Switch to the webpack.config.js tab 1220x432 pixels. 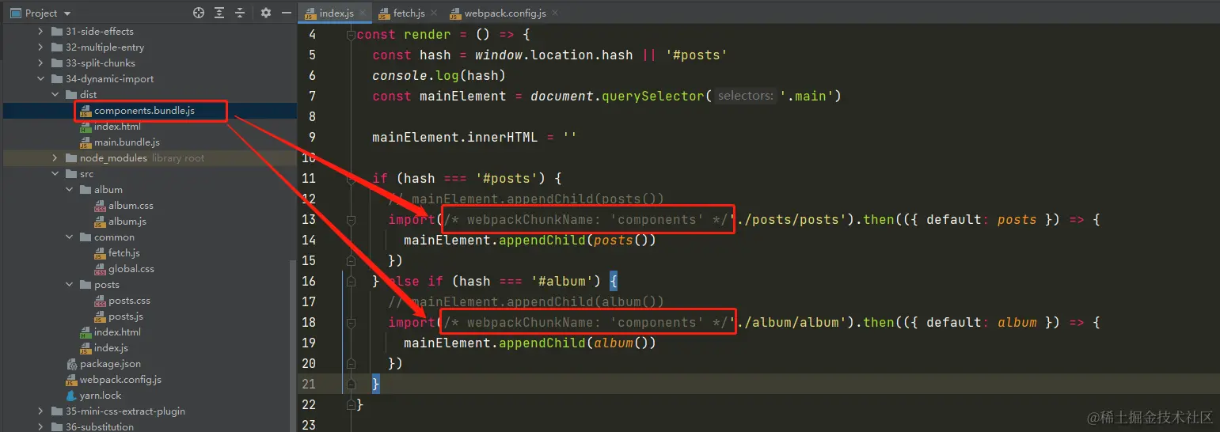click(x=505, y=13)
